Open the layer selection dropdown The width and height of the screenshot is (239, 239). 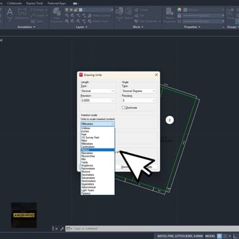pyautogui.click(x=89, y=10)
